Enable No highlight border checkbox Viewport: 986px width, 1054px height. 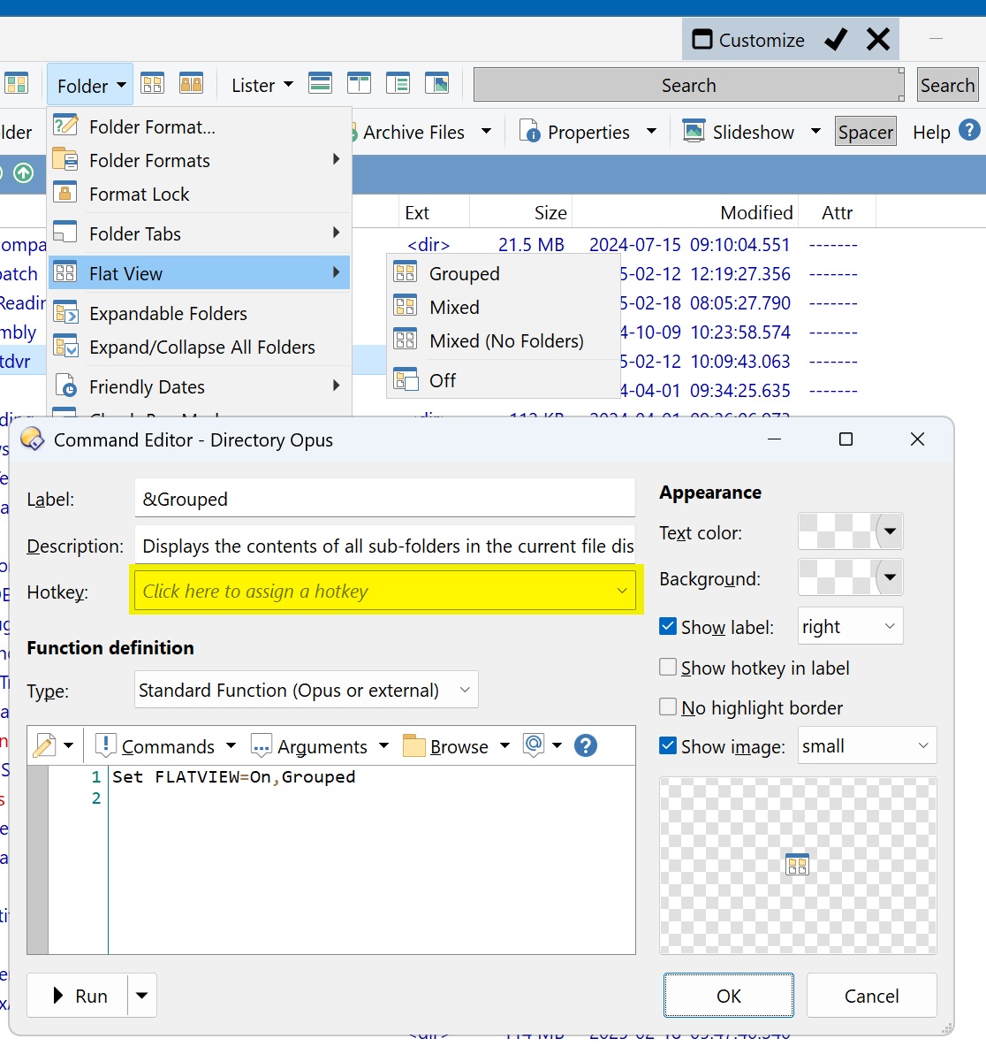[x=668, y=706]
